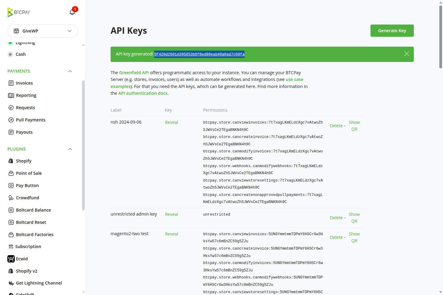Collapse the PLUGINS section
Viewport: 443px width, 295px height.
(70, 149)
